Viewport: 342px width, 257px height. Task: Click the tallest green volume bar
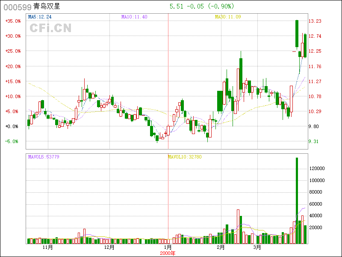point(297,201)
